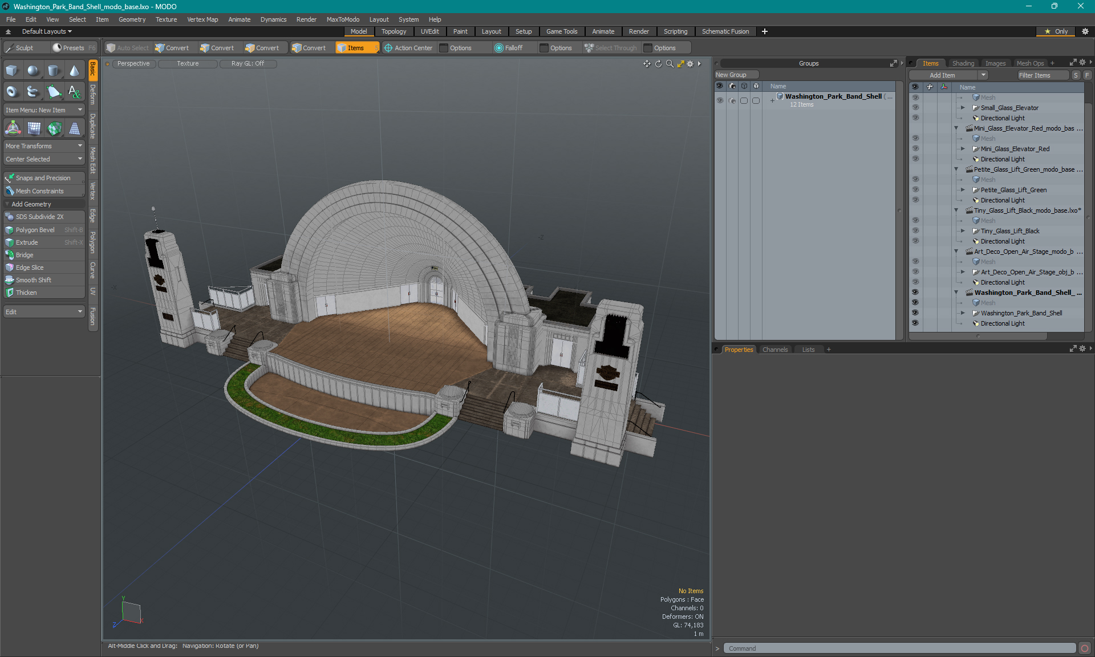Viewport: 1095px width, 657px height.
Task: Switch to the Topology layout tab
Action: (x=394, y=31)
